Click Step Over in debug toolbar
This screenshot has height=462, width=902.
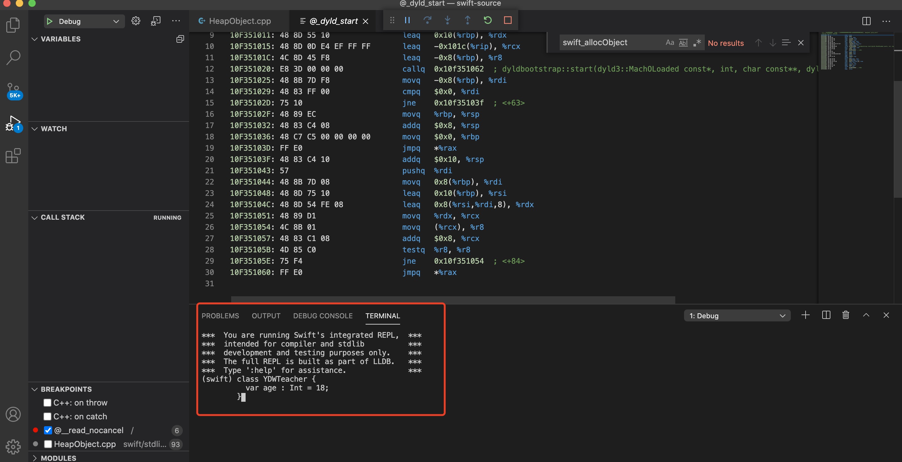point(427,20)
